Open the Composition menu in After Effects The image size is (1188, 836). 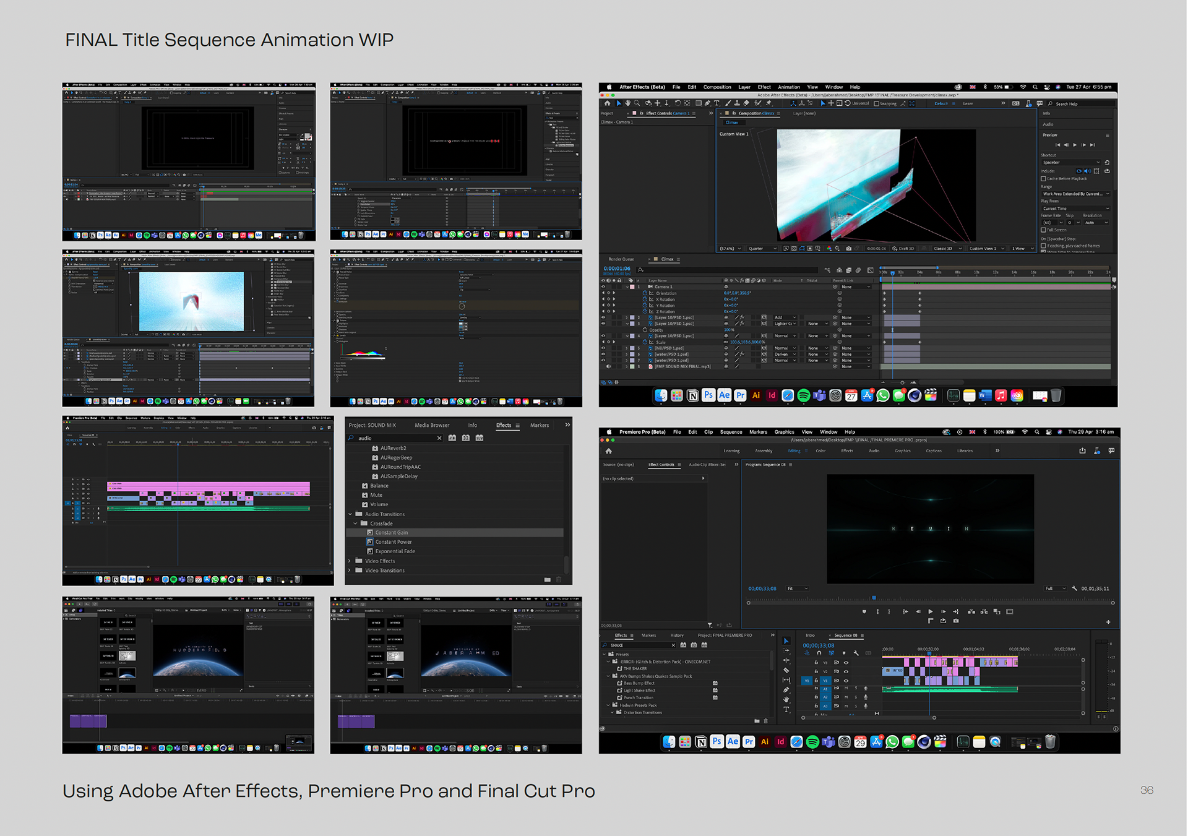[717, 87]
